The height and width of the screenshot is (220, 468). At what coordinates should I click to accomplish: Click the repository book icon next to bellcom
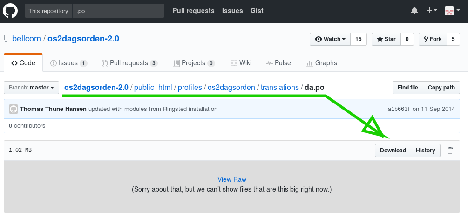(7, 39)
